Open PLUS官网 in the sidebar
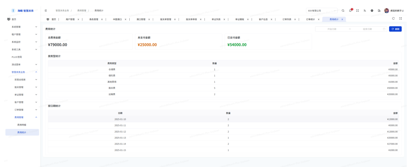Screen dimensions: 412x167 23,57
